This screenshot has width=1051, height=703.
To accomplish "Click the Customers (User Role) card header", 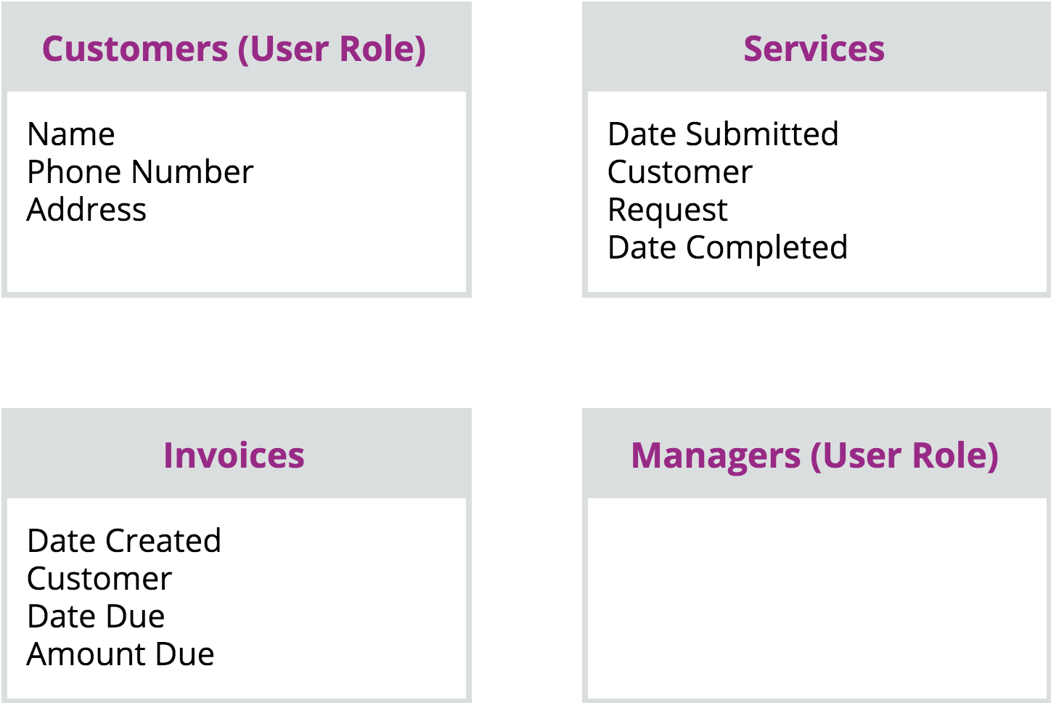I will tap(234, 49).
